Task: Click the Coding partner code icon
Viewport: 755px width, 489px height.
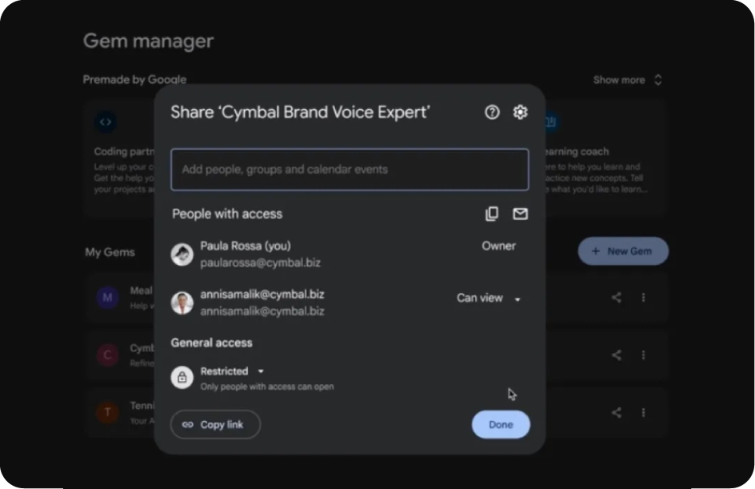Action: [106, 122]
